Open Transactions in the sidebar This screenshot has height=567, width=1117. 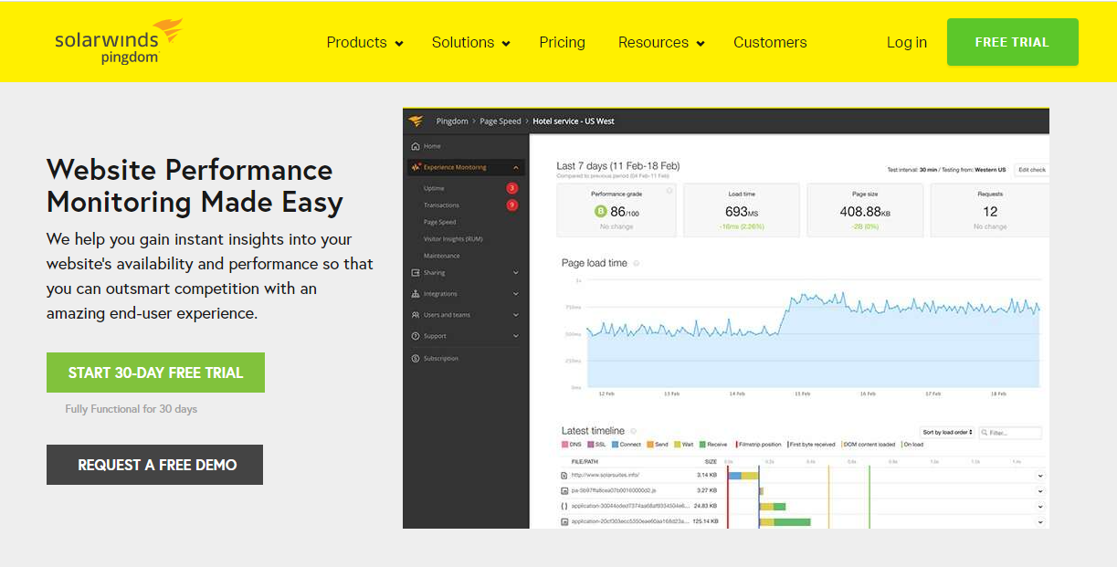tap(441, 205)
